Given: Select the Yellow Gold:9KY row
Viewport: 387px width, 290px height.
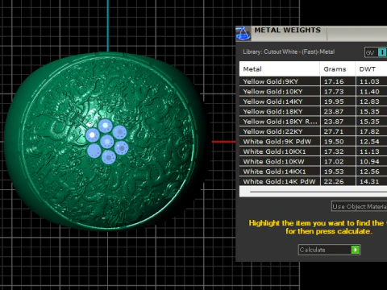Looking at the screenshot, I should pos(313,81).
